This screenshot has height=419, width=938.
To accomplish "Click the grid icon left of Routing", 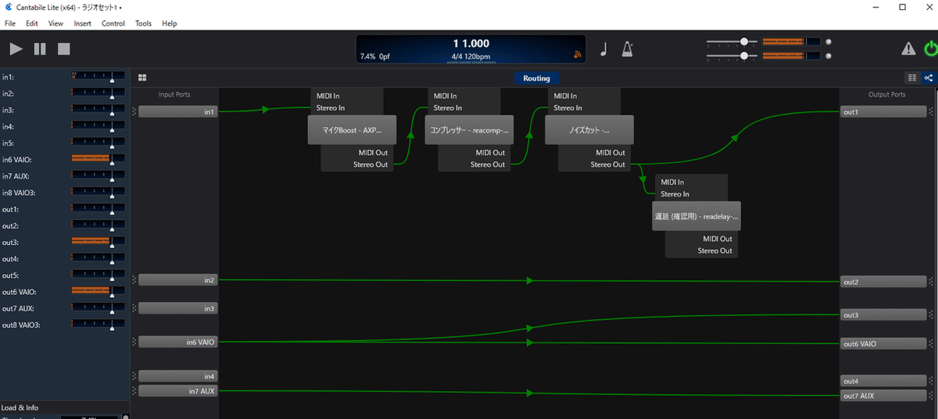I will (x=142, y=78).
